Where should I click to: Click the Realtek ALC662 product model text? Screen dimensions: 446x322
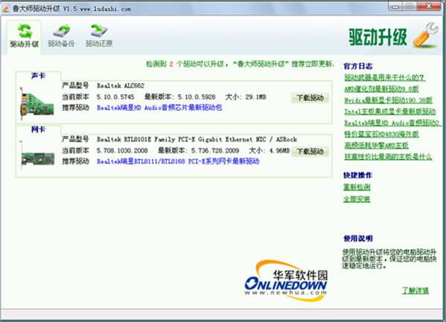click(121, 86)
